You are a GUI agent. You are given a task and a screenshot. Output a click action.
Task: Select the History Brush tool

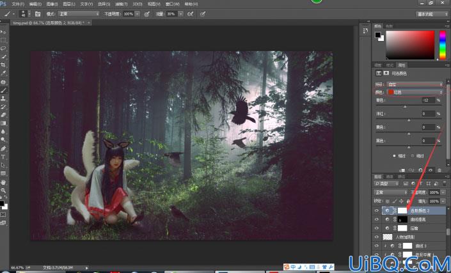pyautogui.click(x=3, y=107)
